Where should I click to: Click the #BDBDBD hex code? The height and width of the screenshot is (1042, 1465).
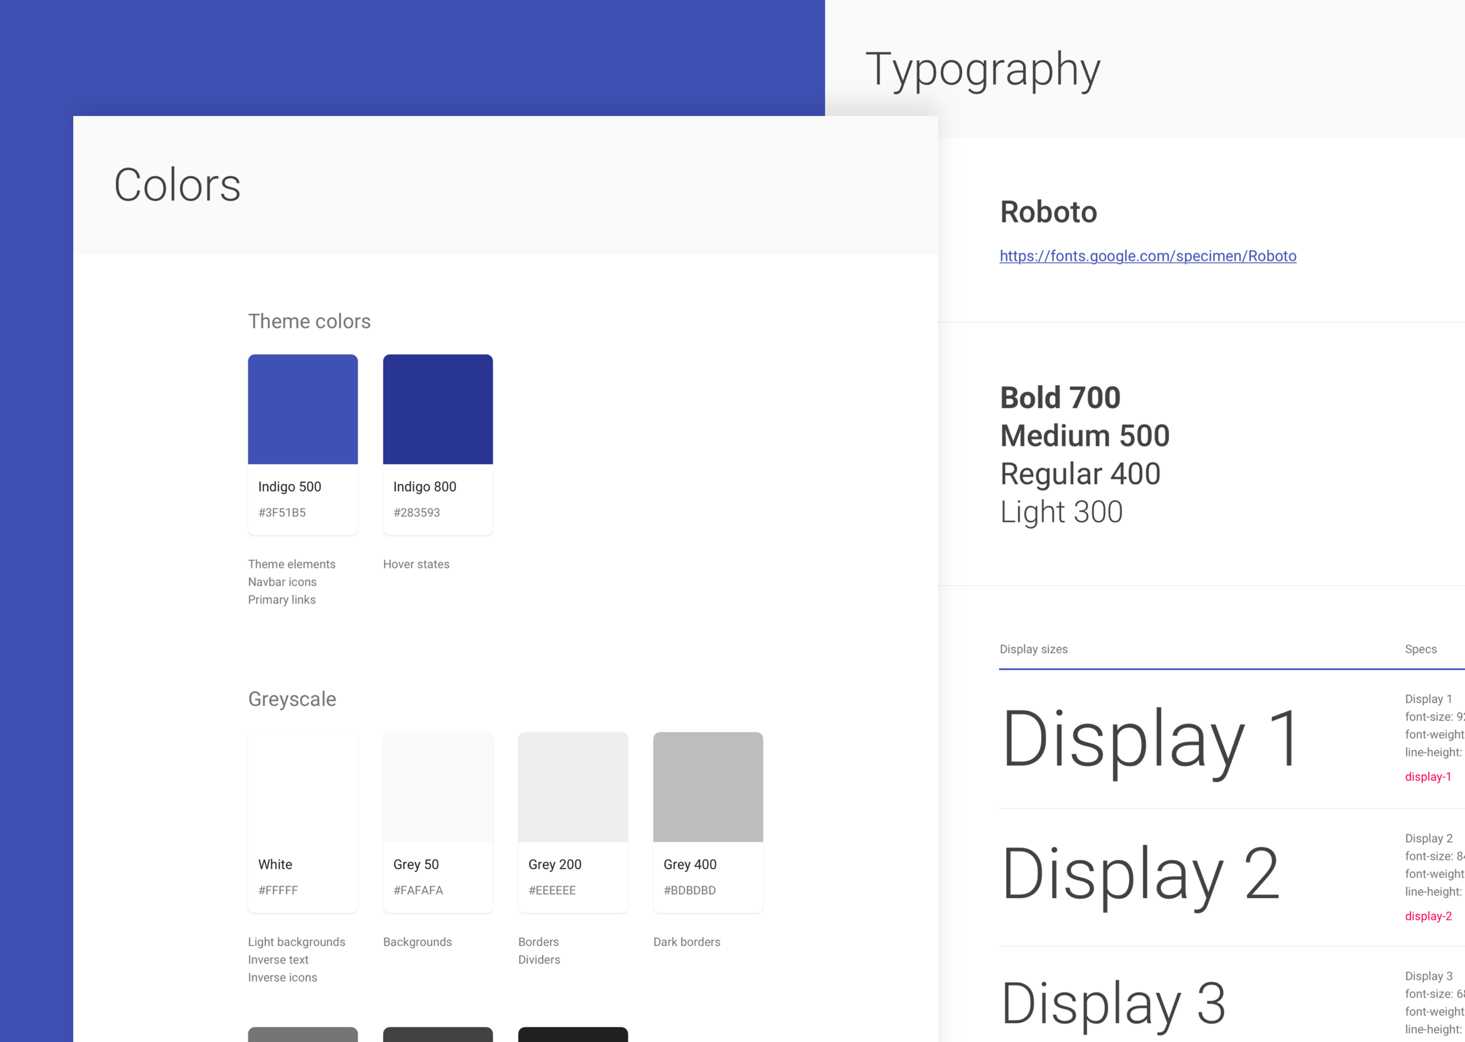point(690,891)
